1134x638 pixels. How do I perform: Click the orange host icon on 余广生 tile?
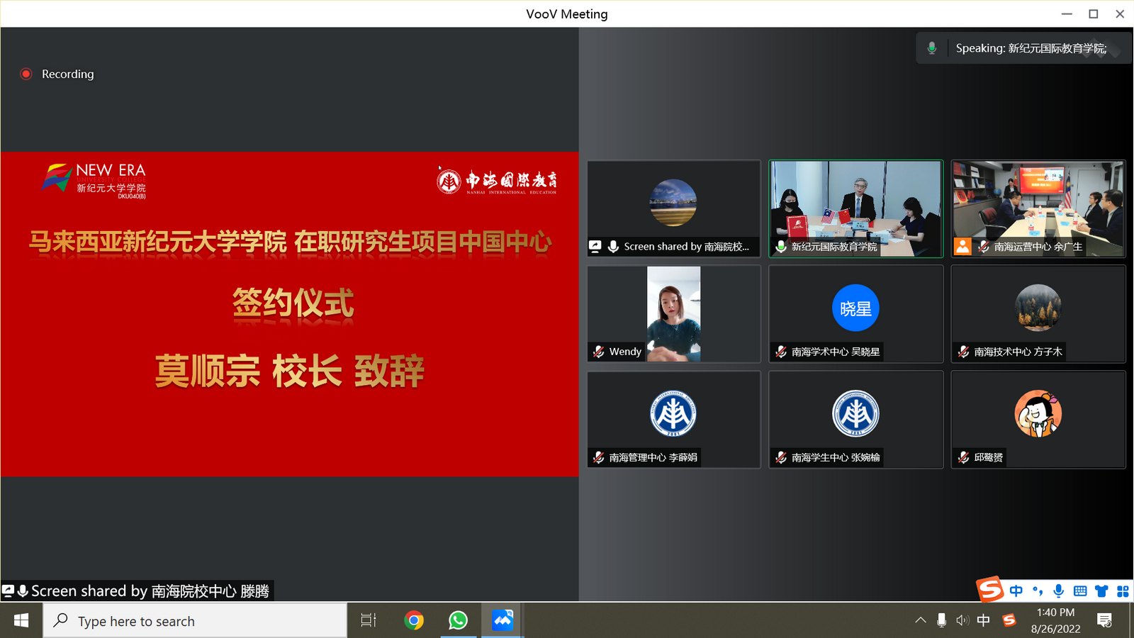[962, 247]
